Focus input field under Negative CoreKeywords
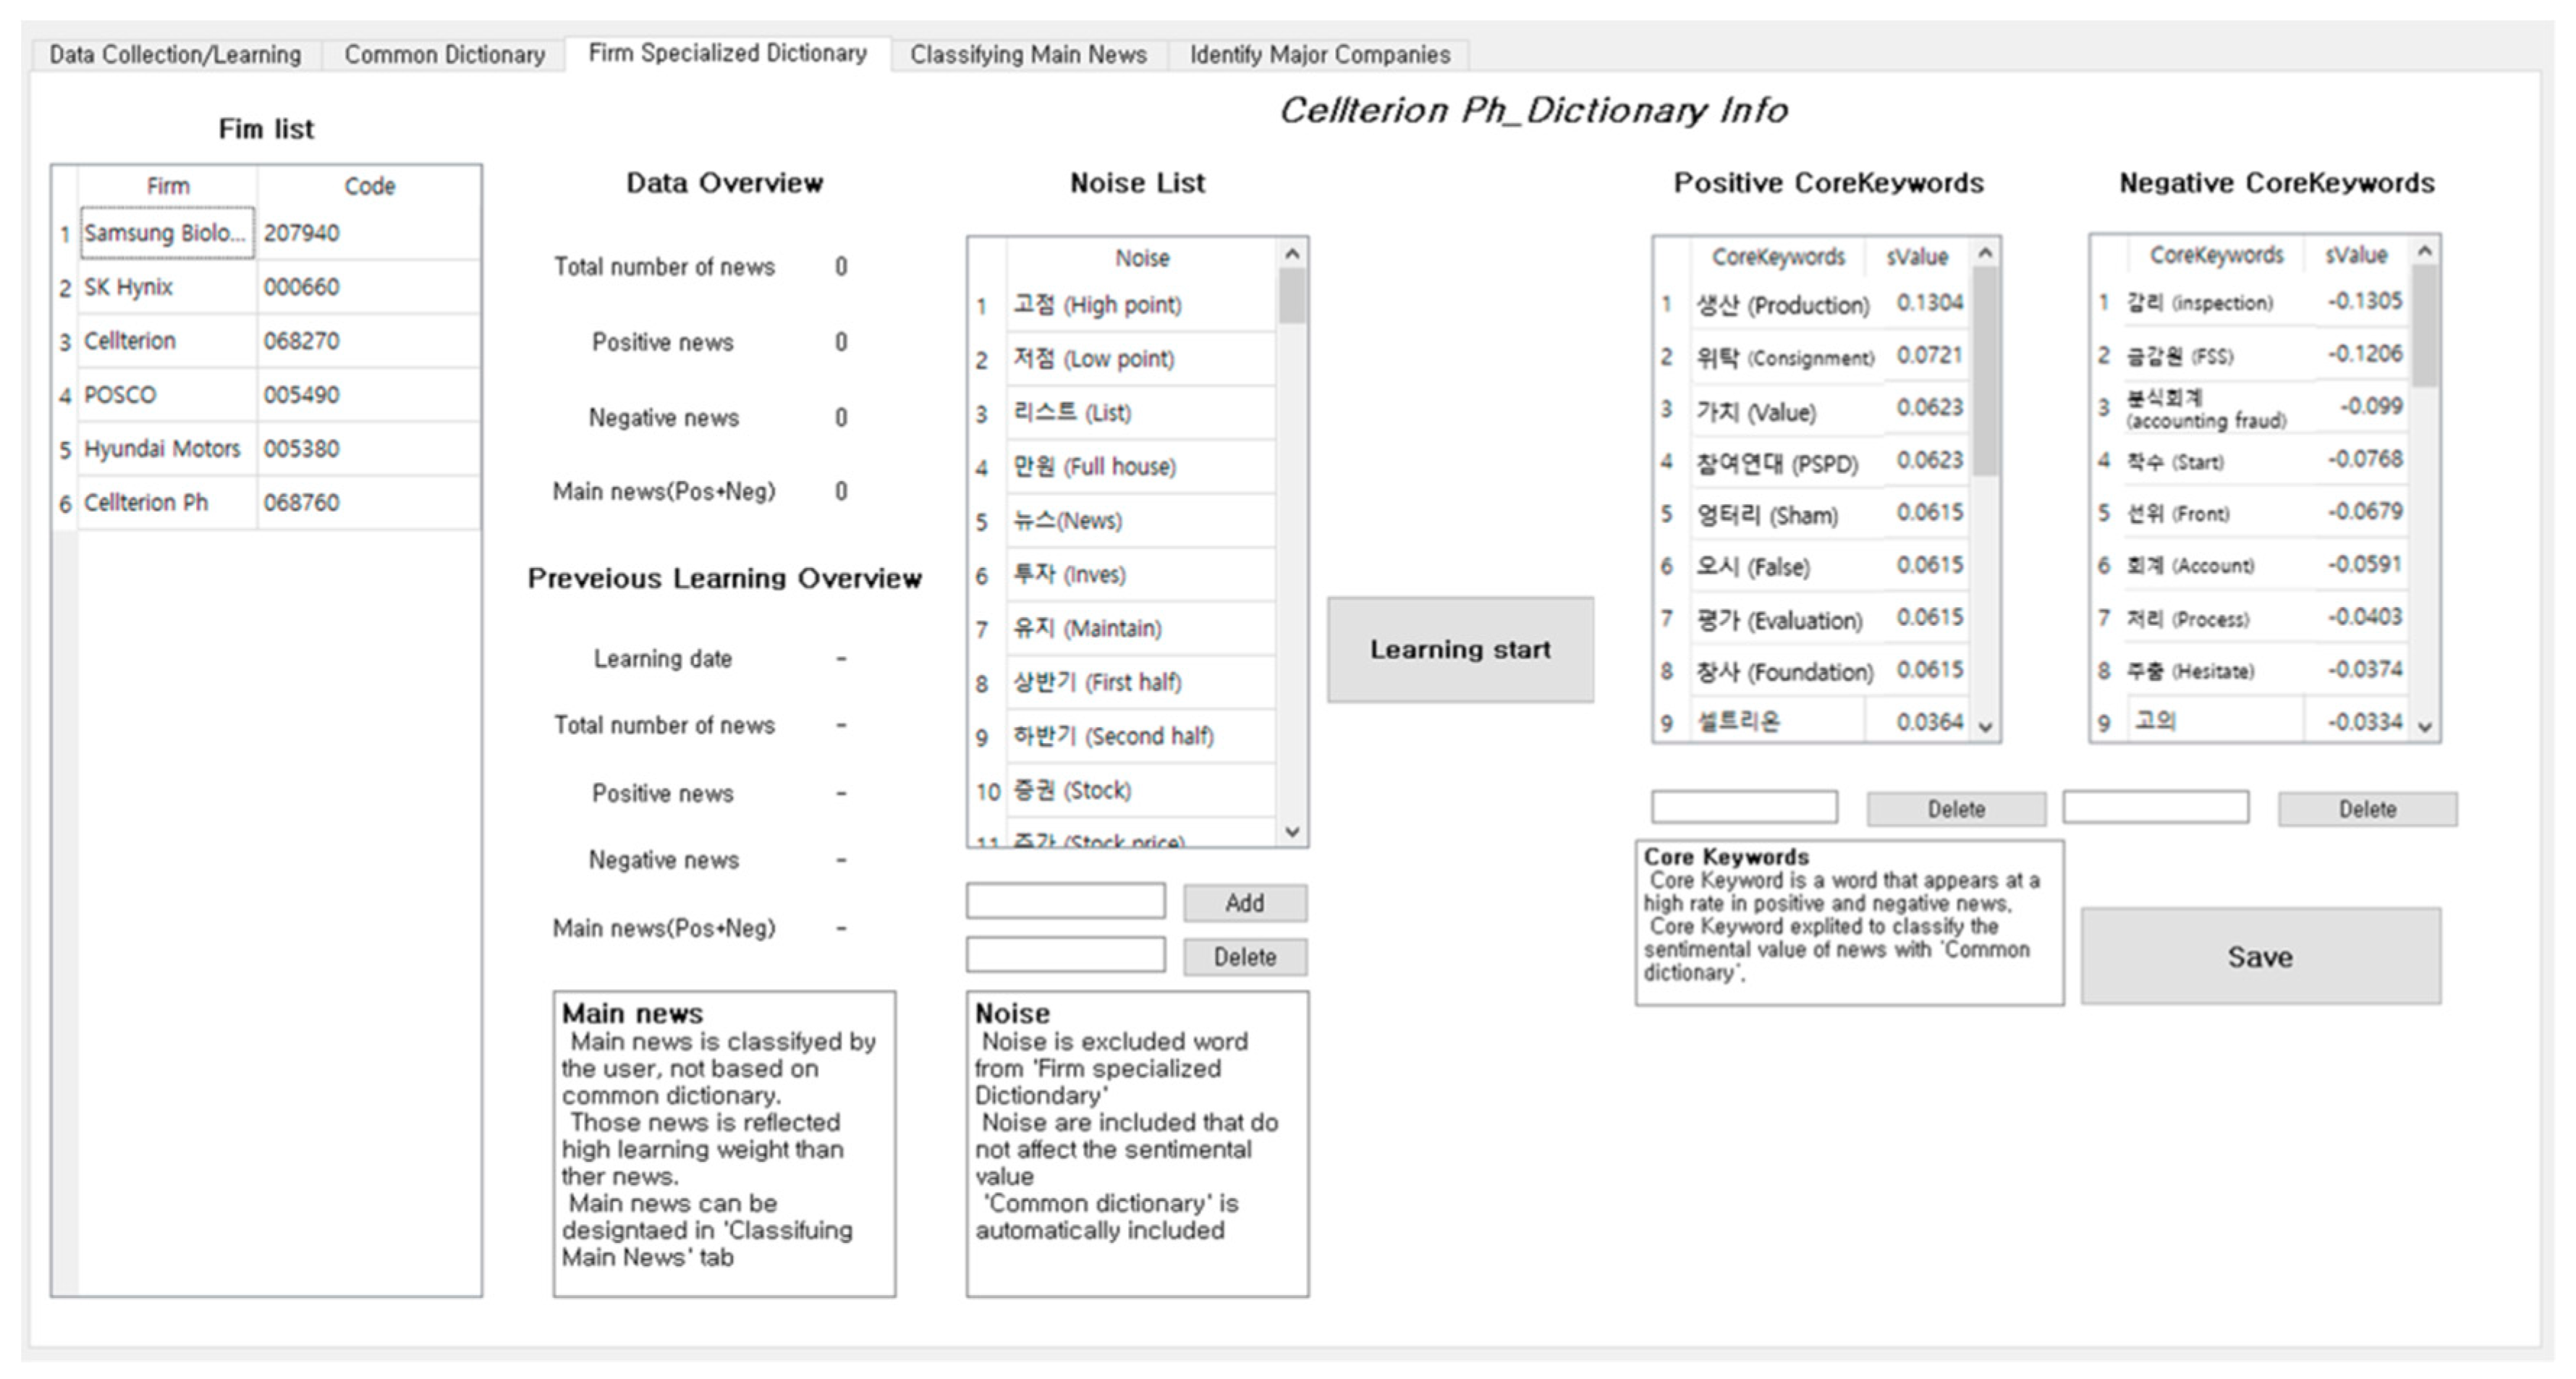This screenshot has height=1379, width=2576. [x=2155, y=807]
